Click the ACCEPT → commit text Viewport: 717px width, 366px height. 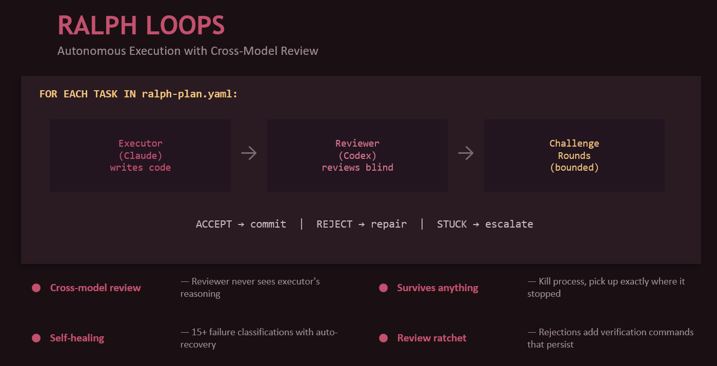point(241,224)
